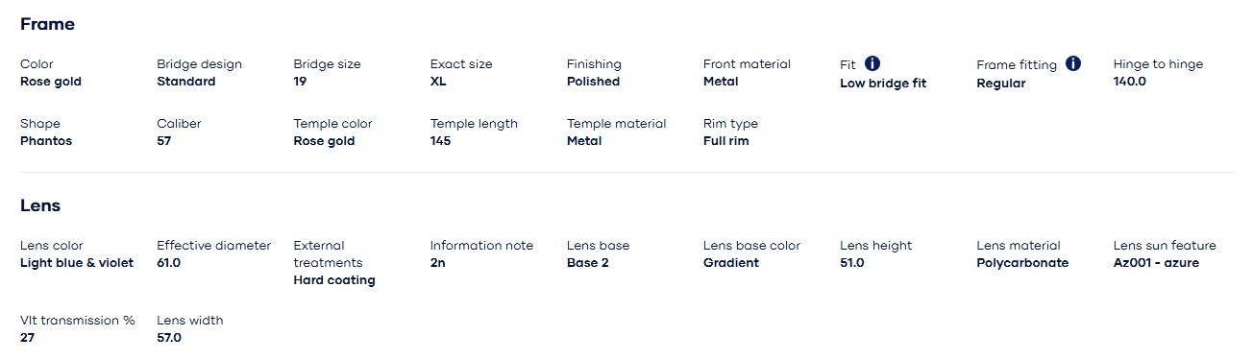Image resolution: width=1253 pixels, height=360 pixels.
Task: Click the Bridge design label
Action: pyautogui.click(x=199, y=64)
